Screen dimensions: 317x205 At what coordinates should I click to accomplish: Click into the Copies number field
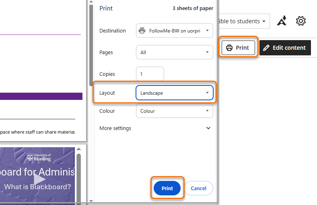click(x=150, y=74)
